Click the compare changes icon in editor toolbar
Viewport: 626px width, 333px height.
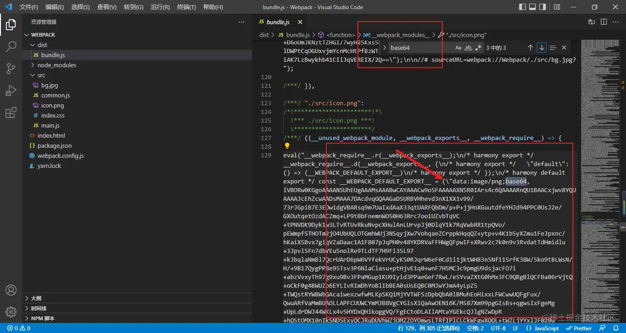pos(592,22)
